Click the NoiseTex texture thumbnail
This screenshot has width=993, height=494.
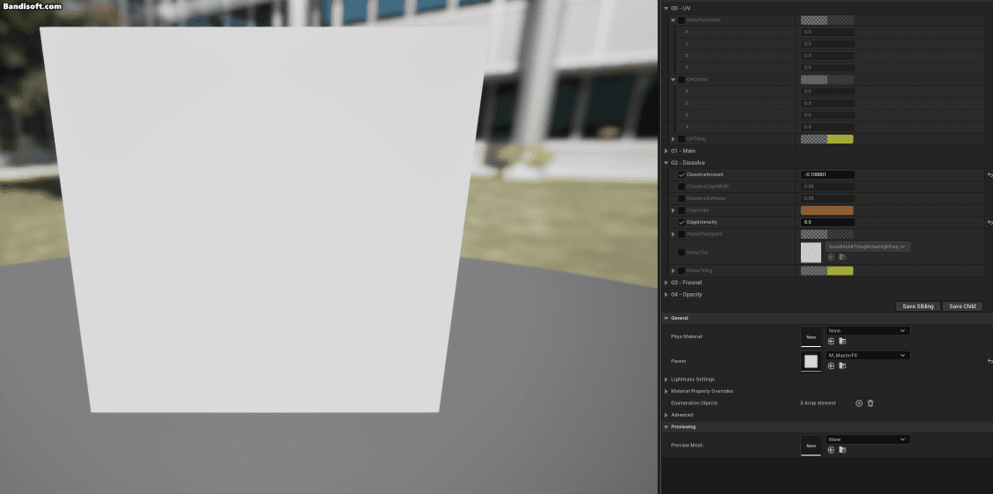811,253
